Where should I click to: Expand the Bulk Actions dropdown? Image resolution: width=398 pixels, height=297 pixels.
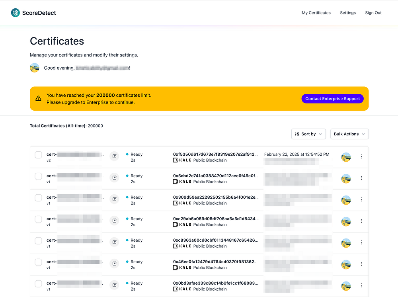pos(349,134)
